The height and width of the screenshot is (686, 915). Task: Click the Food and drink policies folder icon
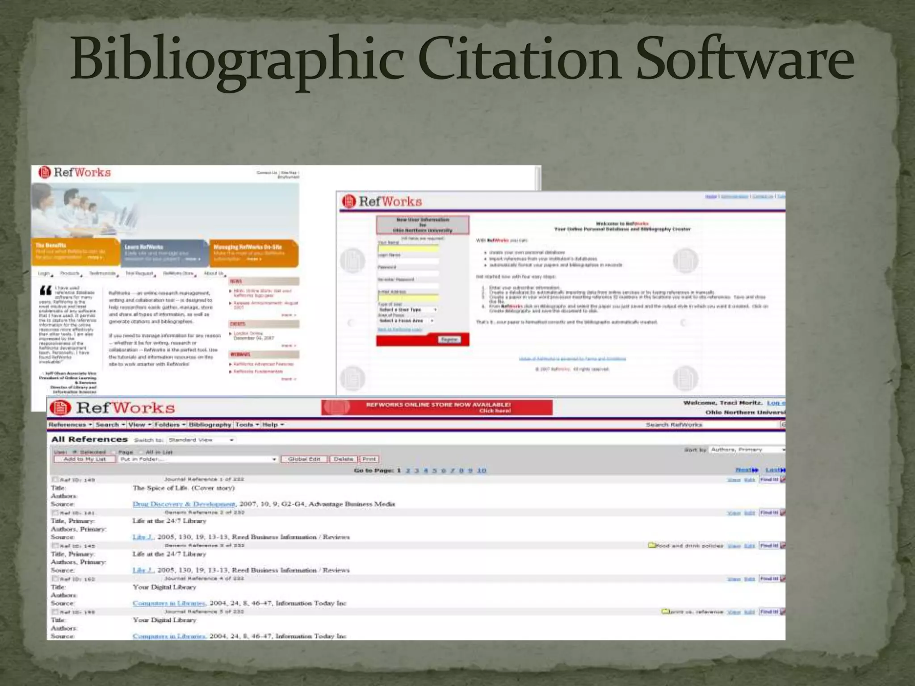(x=652, y=545)
